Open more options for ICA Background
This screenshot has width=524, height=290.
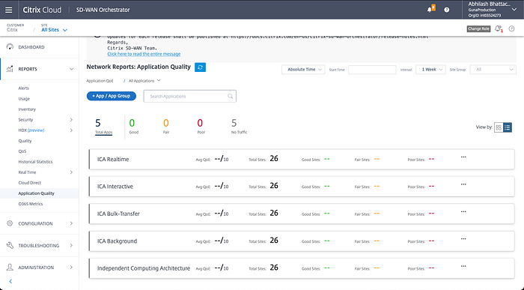tap(463, 239)
